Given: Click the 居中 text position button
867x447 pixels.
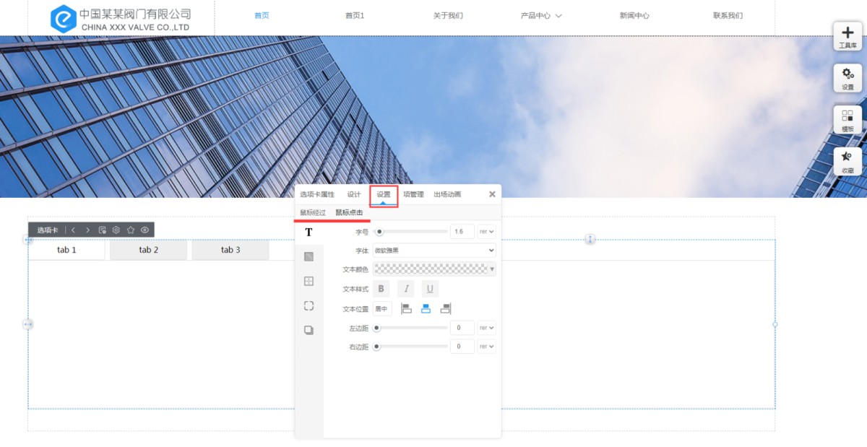Looking at the screenshot, I should coord(382,309).
